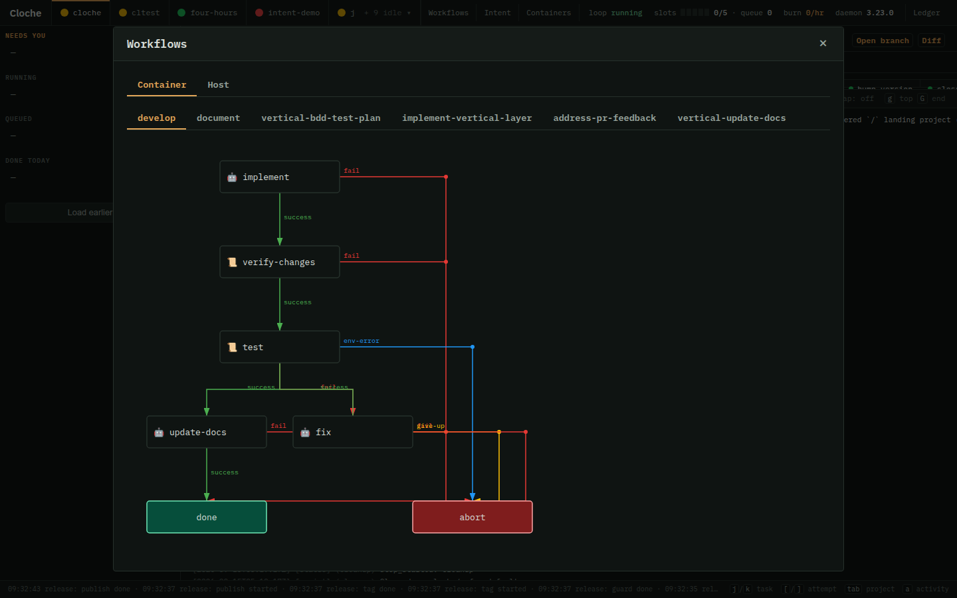Click the 'loop running' status in top bar
This screenshot has height=598, width=957.
pos(615,13)
